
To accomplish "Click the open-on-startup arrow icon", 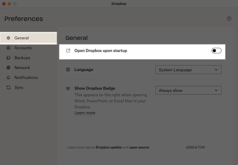I will click(x=68, y=51).
